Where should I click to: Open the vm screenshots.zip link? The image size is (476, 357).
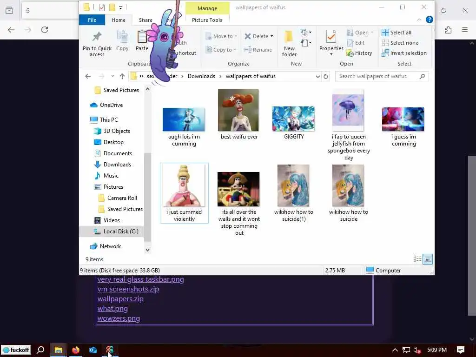pos(128,289)
